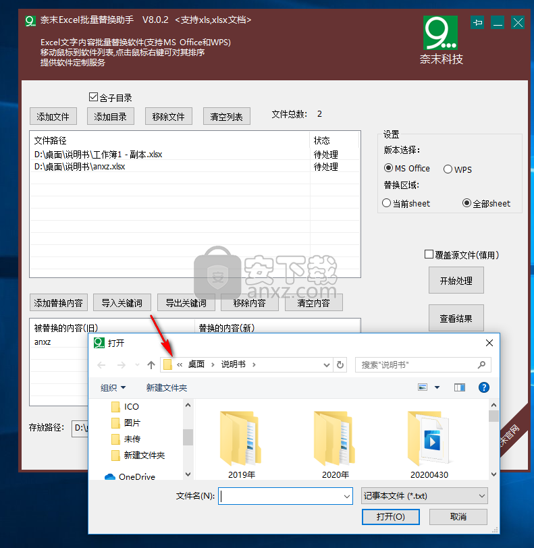Open the recent locations dropdown arrow
Viewport: 534px width, 548px height.
[x=137, y=365]
